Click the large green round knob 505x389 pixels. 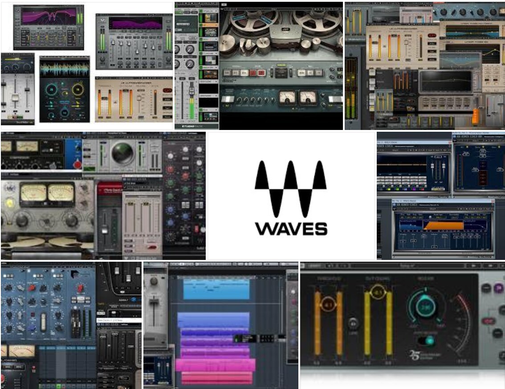[x=122, y=153]
